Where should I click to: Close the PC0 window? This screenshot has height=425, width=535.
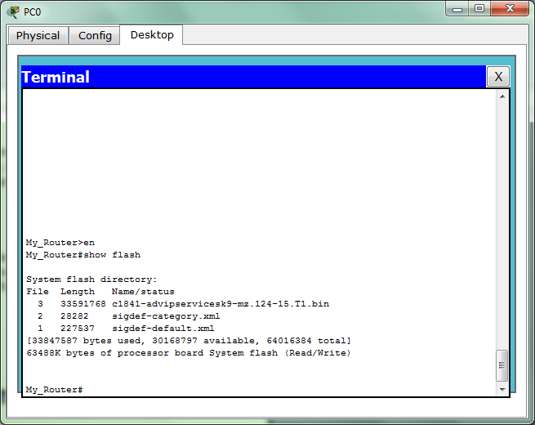pos(510,8)
